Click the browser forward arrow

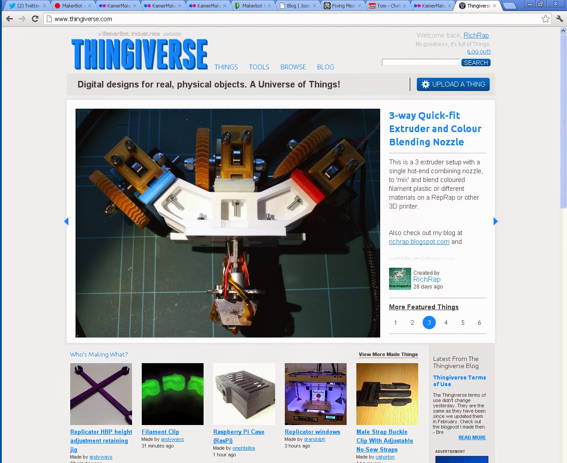click(x=22, y=19)
